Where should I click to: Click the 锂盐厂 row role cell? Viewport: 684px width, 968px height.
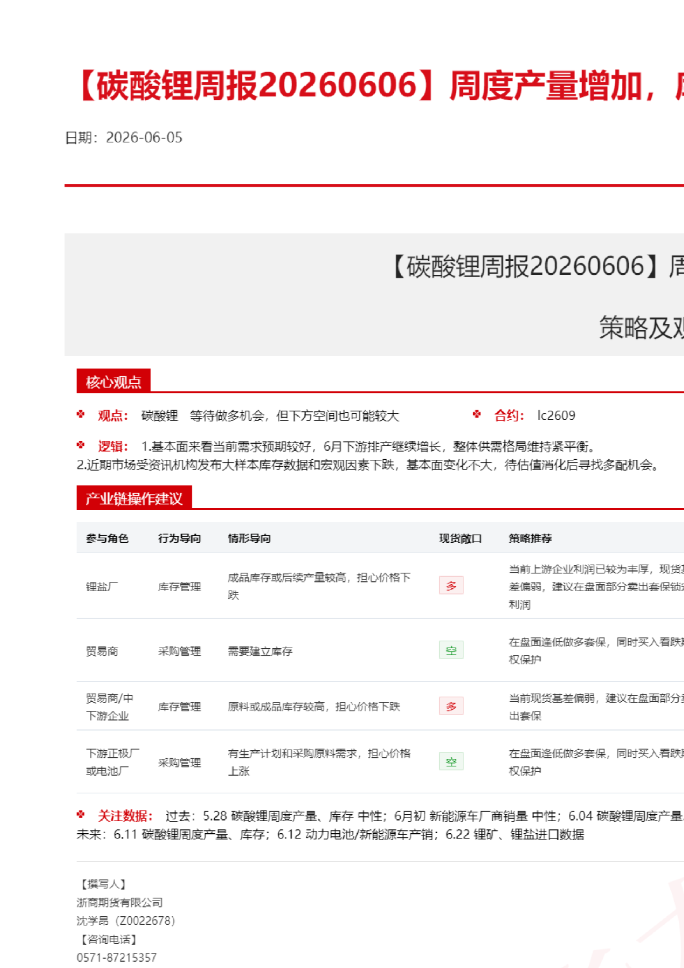click(x=102, y=587)
